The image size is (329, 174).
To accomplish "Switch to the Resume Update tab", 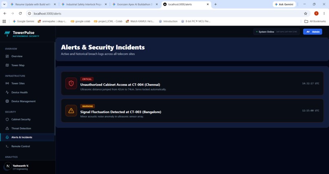I will coord(33,4).
